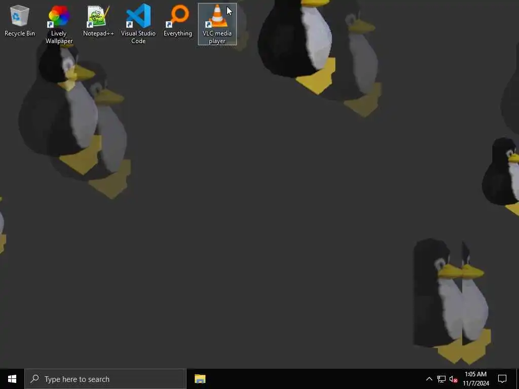Select the Recycle Bin desktop icon
This screenshot has height=389, width=519.
pyautogui.click(x=20, y=20)
